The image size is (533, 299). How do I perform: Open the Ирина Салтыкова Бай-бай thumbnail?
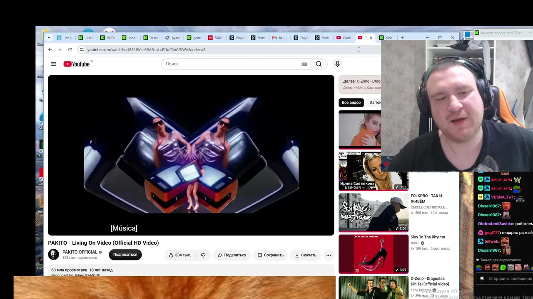(x=373, y=171)
